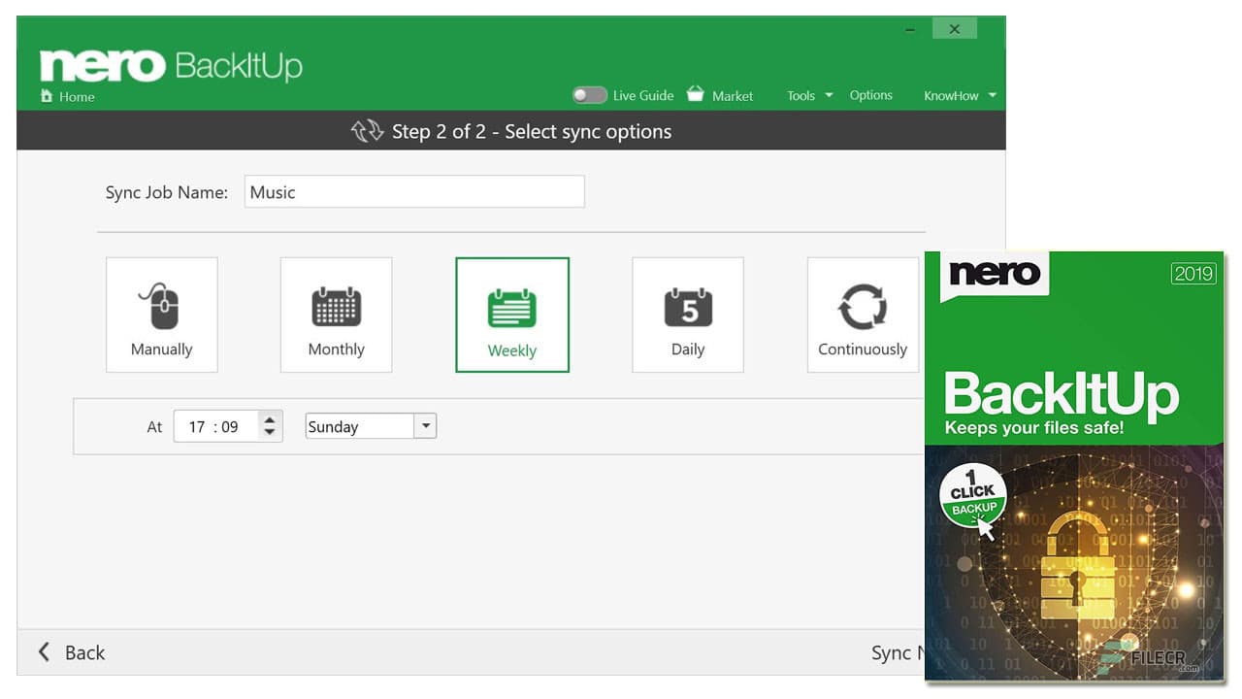The width and height of the screenshot is (1242, 699).
Task: Expand the Tools menu
Action: (808, 95)
